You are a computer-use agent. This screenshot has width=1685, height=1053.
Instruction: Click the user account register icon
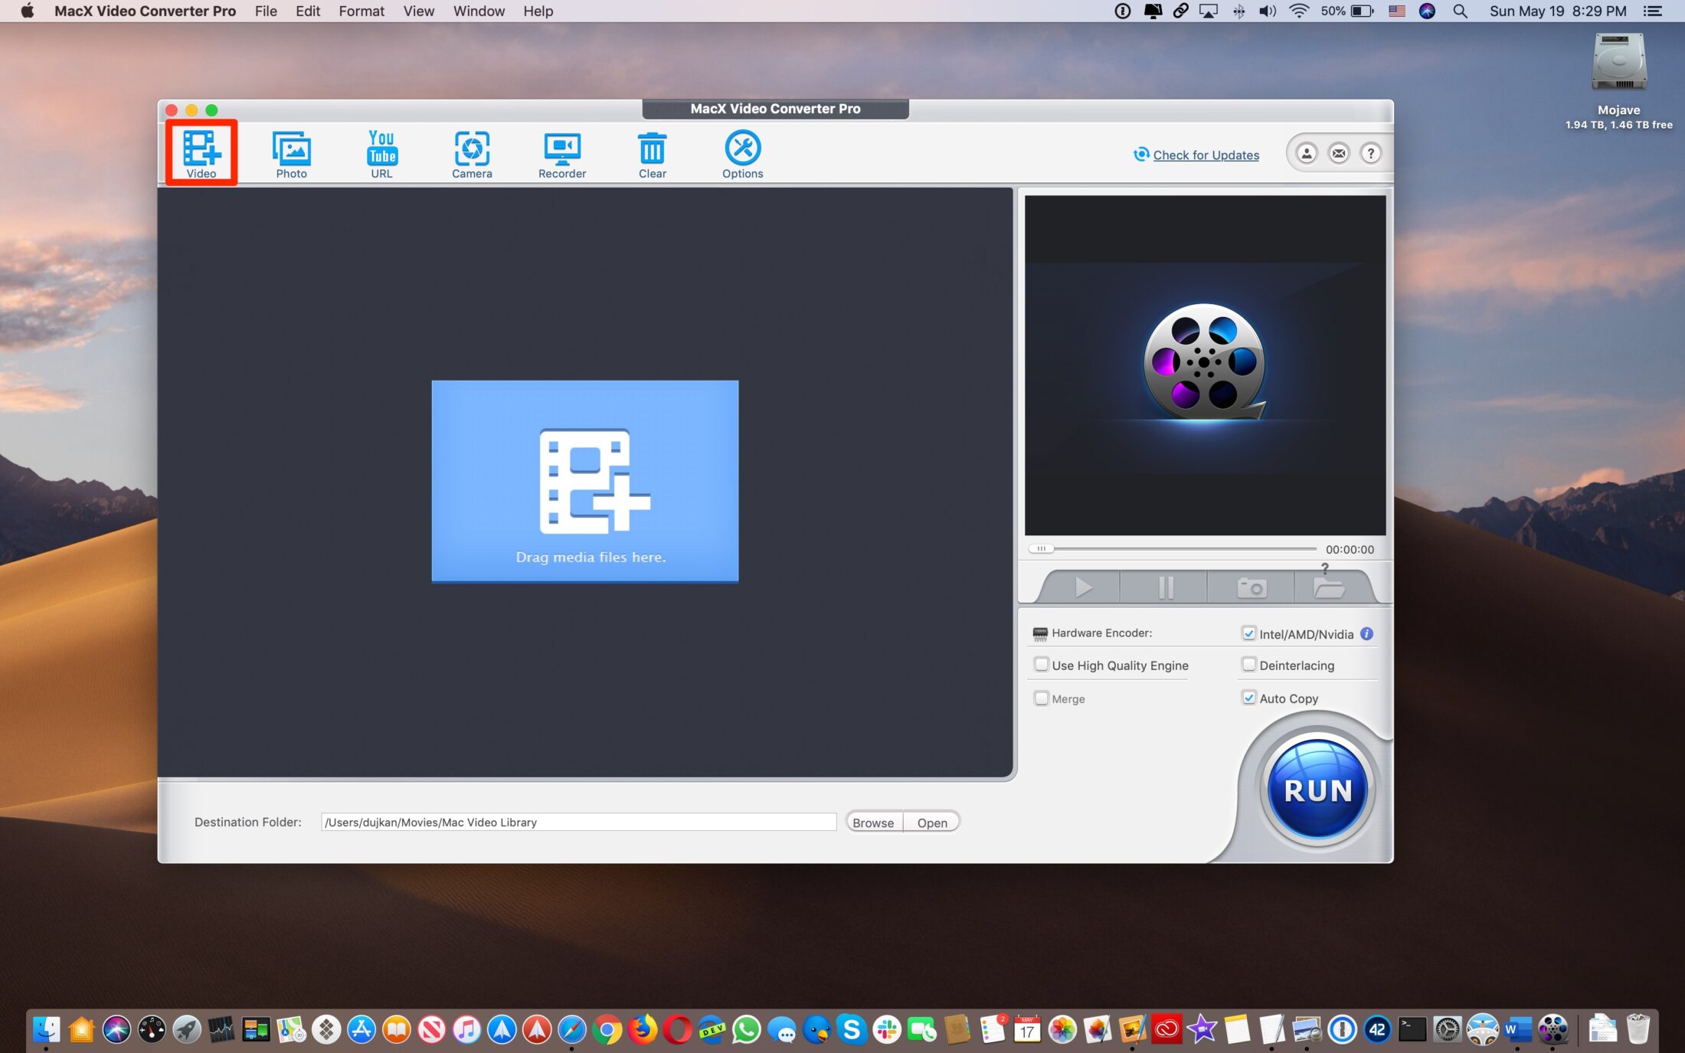[1307, 154]
